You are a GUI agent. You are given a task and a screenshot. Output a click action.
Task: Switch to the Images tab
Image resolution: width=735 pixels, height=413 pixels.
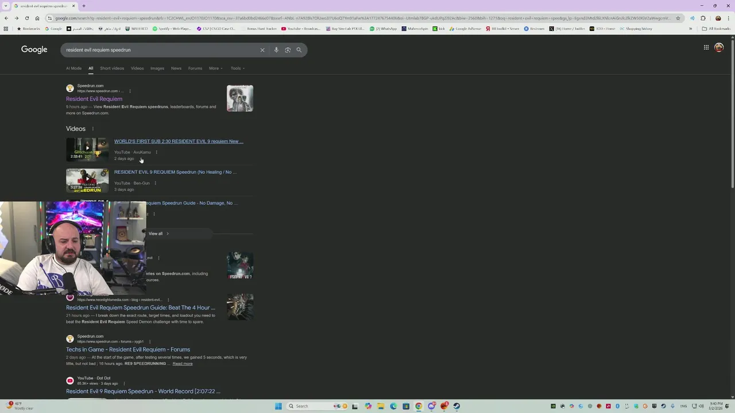pyautogui.click(x=157, y=68)
